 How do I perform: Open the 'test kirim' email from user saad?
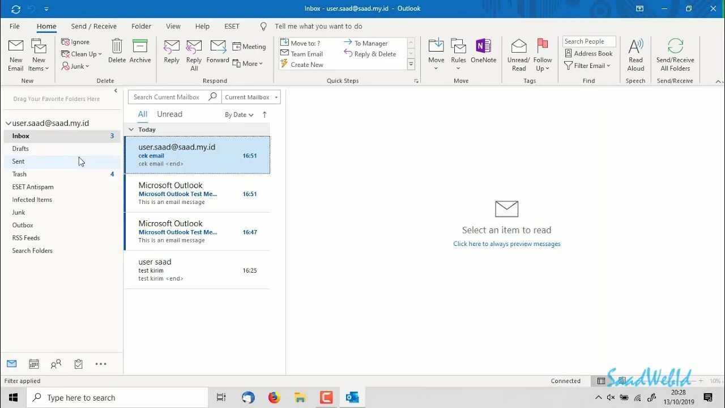click(x=197, y=270)
